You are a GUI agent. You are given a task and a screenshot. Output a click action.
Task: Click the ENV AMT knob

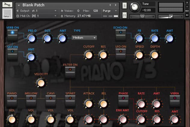(x=123, y=119)
